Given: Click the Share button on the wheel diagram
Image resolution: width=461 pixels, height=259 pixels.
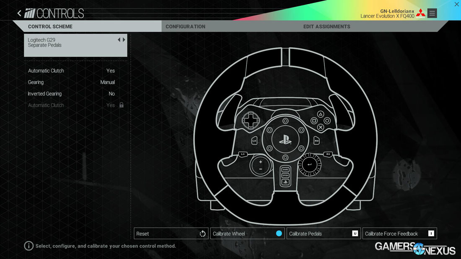Looking at the screenshot, I should [286, 169].
